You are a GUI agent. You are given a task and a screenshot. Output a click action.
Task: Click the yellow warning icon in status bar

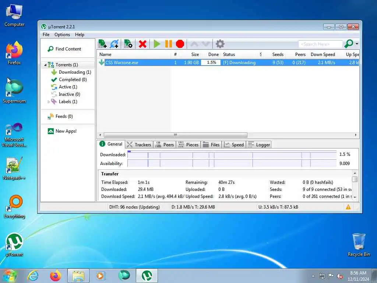coord(348,207)
